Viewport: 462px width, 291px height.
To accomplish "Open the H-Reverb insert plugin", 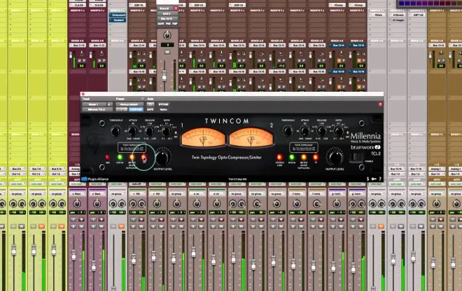I will 398,15.
